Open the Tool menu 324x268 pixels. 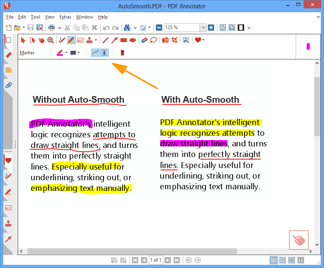click(35, 17)
